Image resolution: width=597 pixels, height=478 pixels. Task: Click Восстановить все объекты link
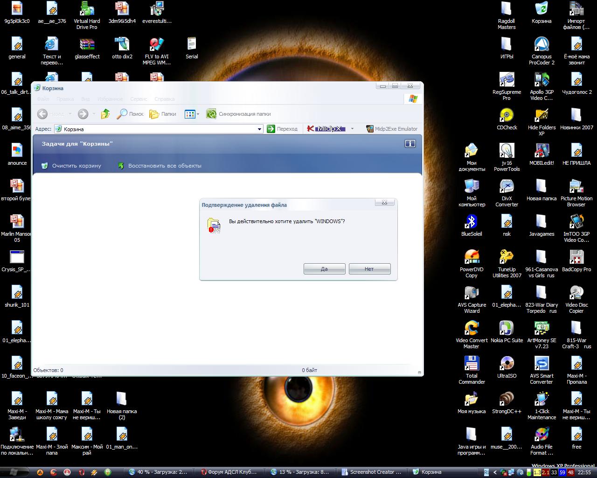164,166
